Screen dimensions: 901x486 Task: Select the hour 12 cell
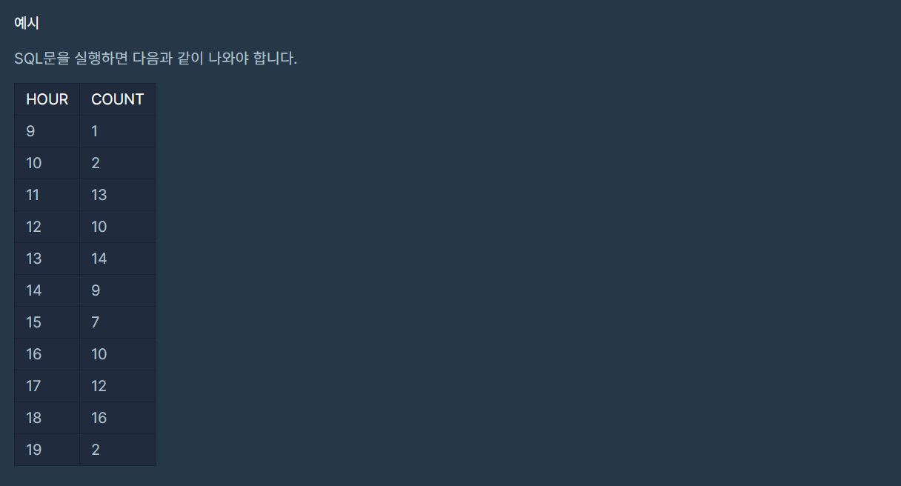(x=47, y=227)
